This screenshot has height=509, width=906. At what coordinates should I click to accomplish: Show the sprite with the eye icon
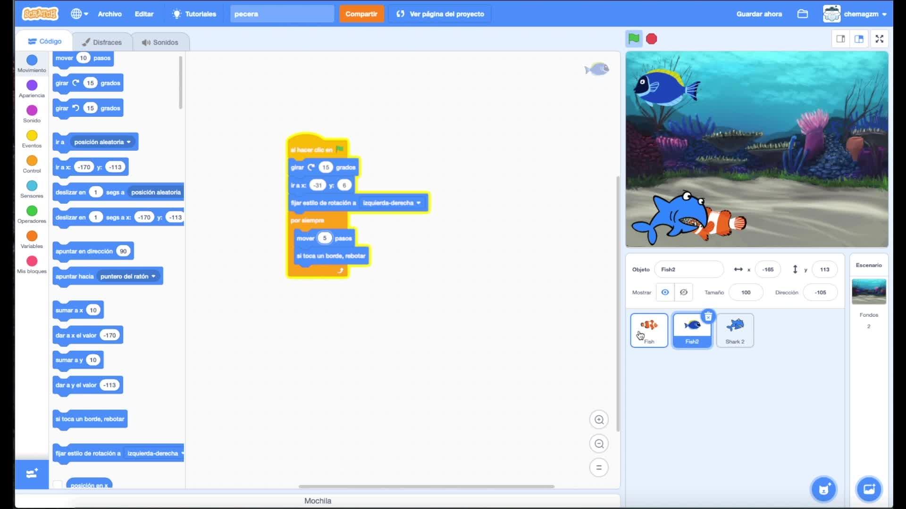(665, 292)
